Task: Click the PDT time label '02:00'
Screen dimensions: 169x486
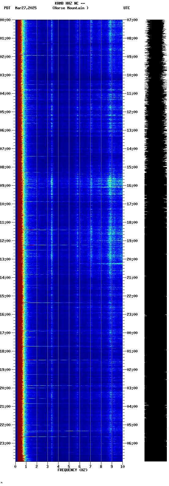Action: coord(6,57)
